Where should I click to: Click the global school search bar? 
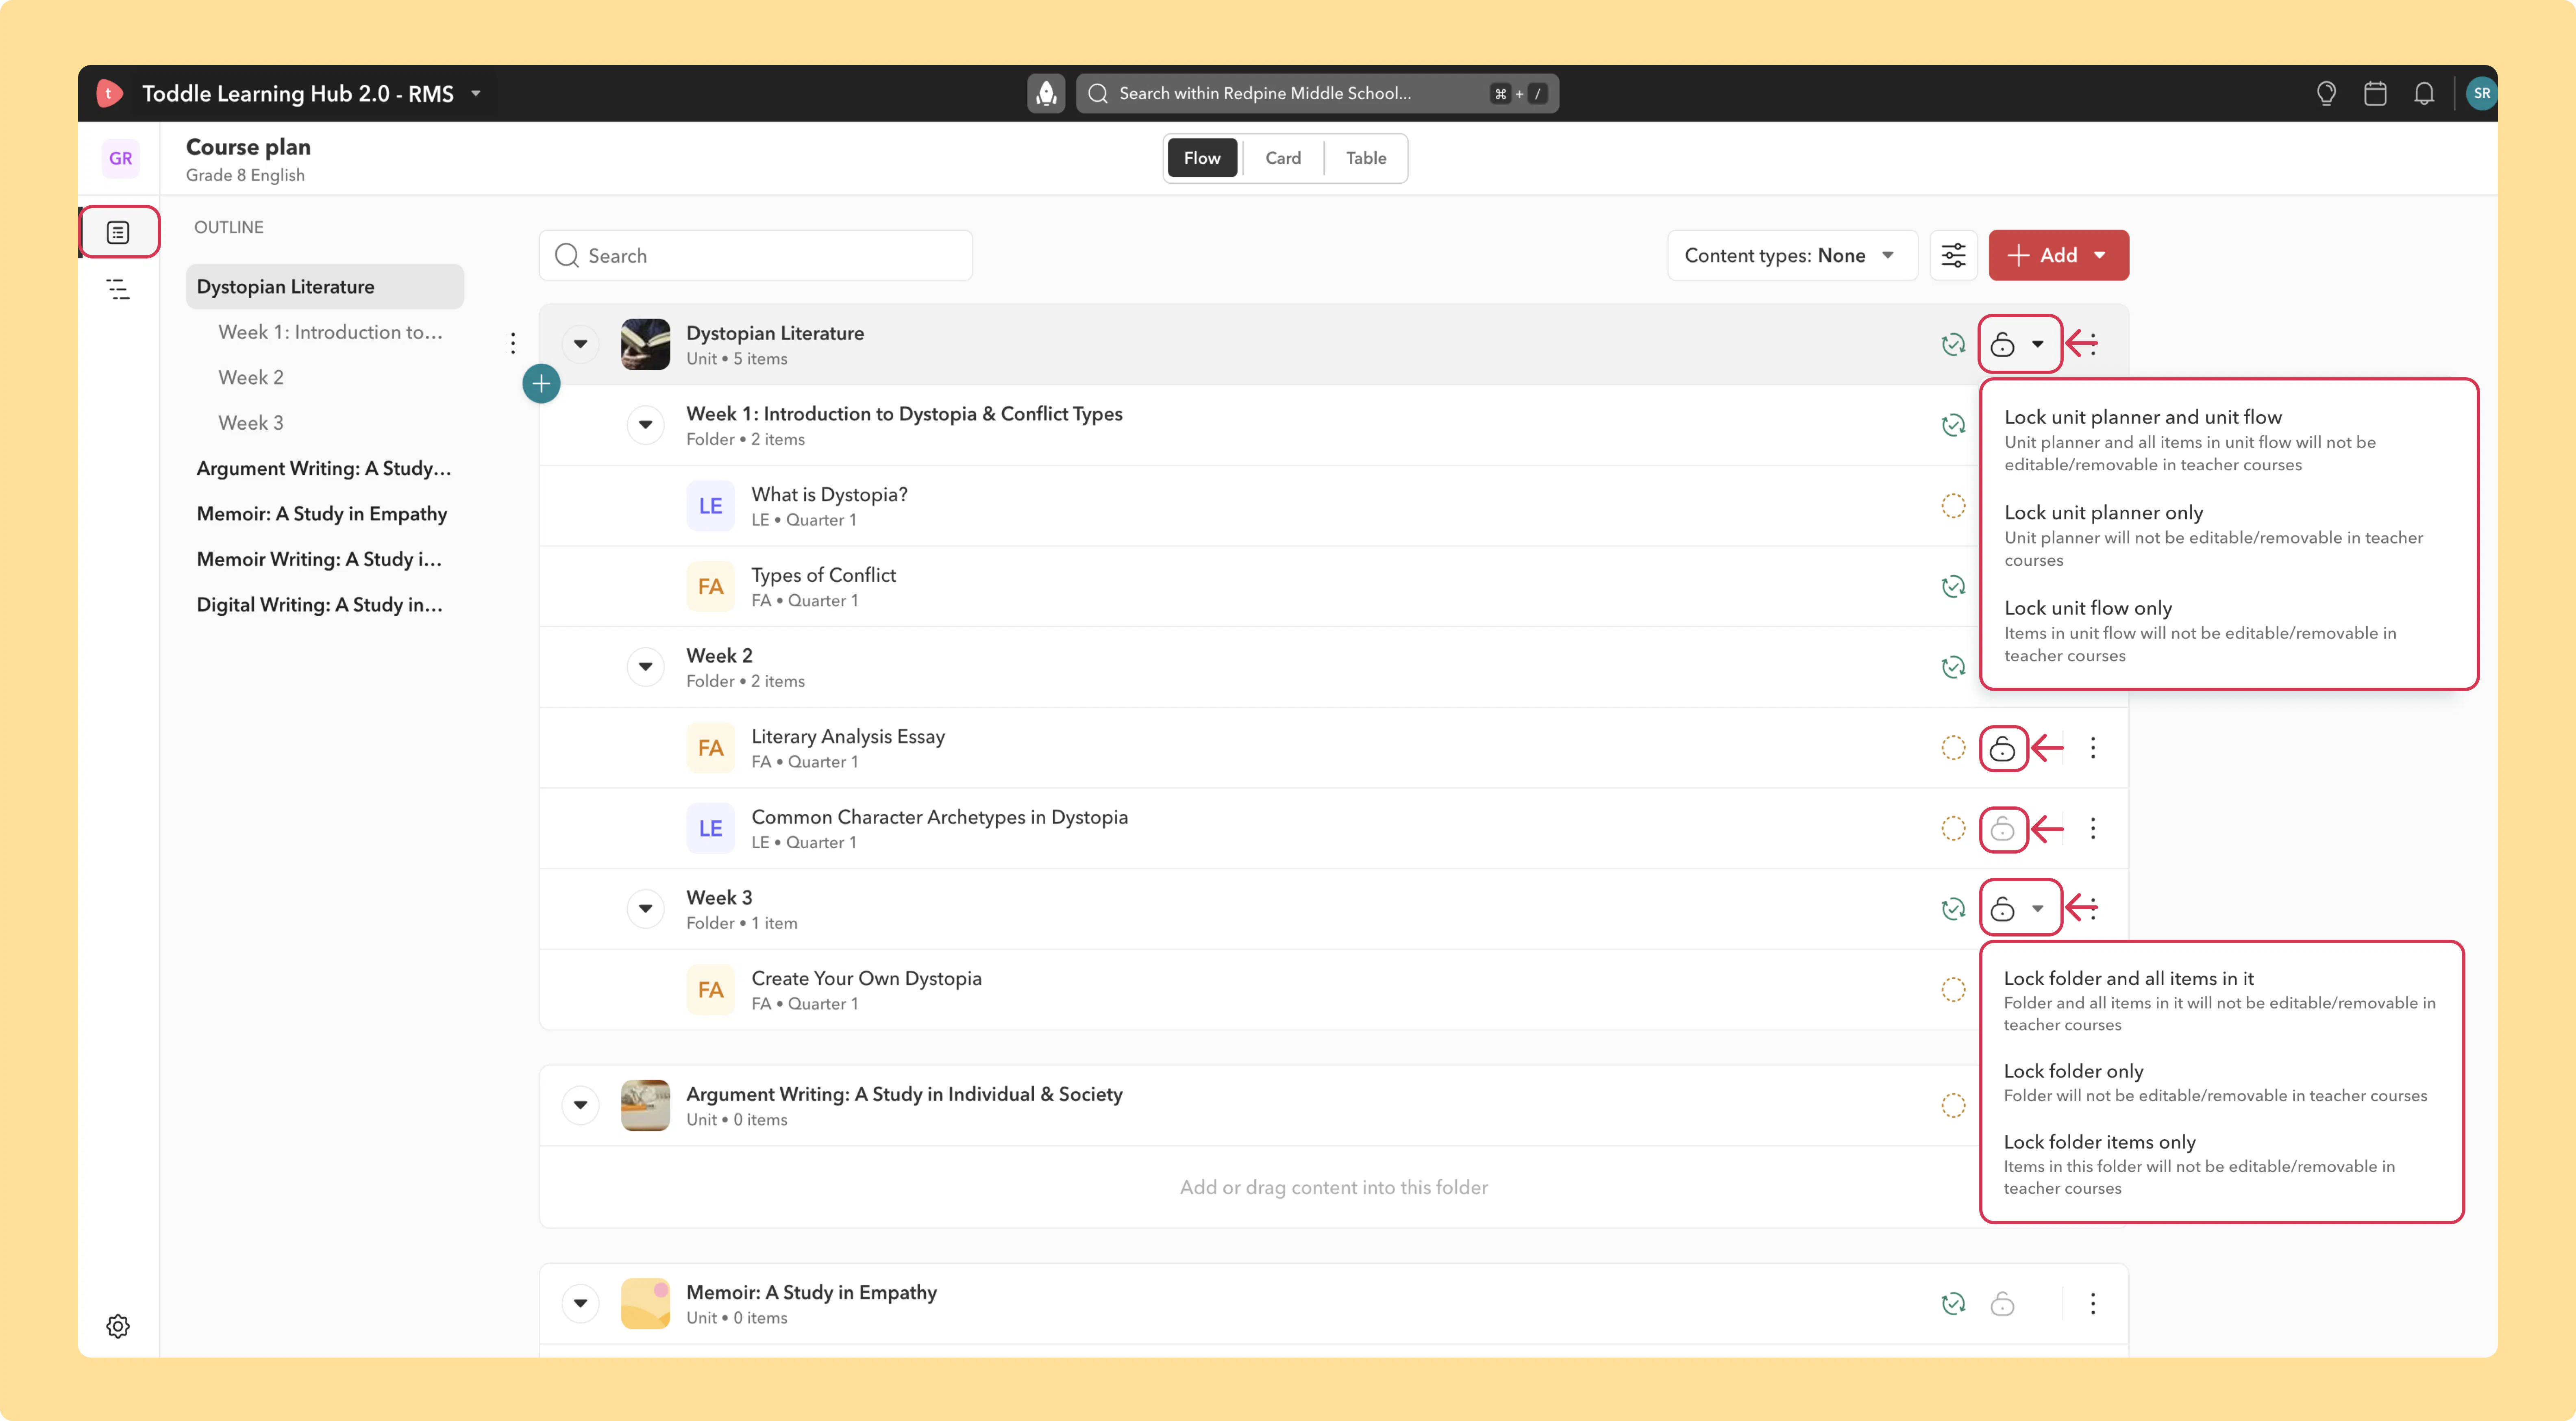point(1317,93)
